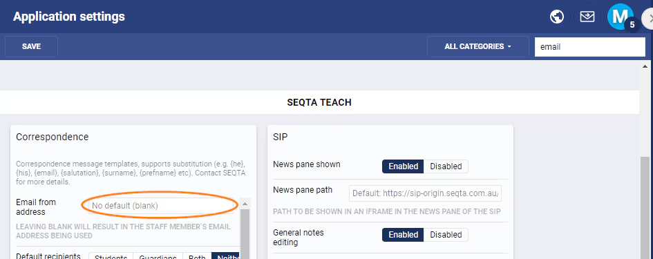Viewport: 653px width, 259px height.
Task: Click the PATH TO BE SHOWN hint text
Action: pos(386,211)
